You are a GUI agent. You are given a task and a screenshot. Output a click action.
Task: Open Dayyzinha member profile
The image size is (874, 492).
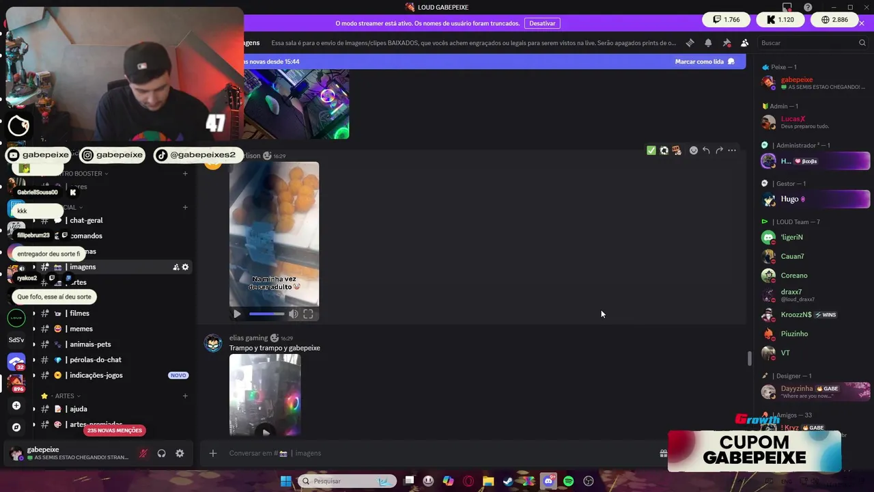[x=813, y=392]
